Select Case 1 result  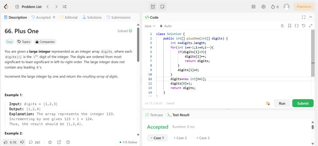click(x=157, y=138)
